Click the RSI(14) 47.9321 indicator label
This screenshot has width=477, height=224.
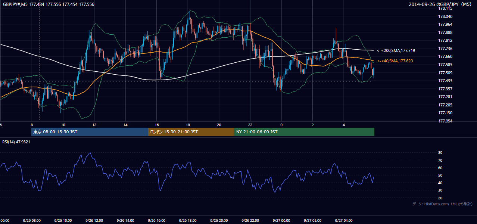pyautogui.click(x=16, y=142)
